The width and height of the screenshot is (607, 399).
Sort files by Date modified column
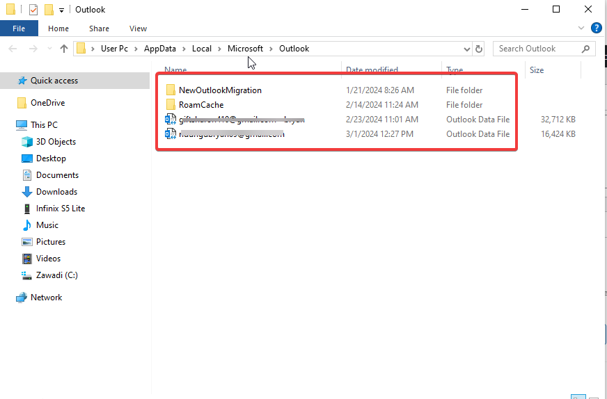click(372, 70)
